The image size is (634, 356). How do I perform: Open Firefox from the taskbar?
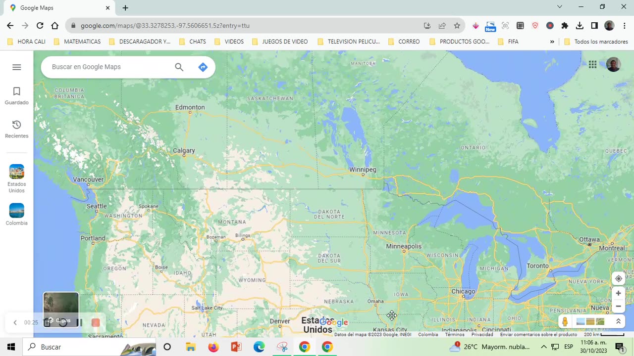click(213, 347)
